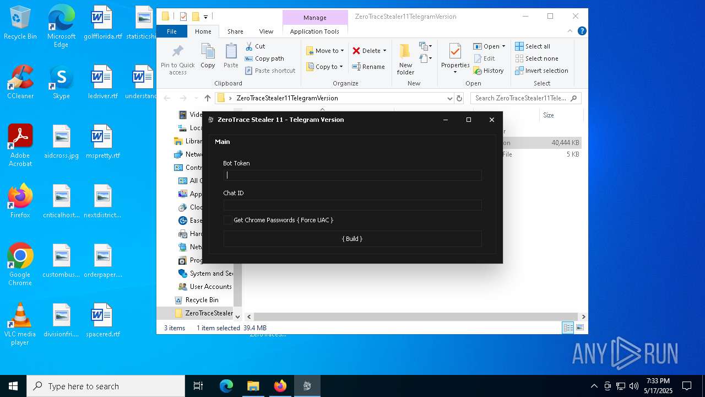
Task: Click the Cut scissors button
Action: tap(255, 46)
